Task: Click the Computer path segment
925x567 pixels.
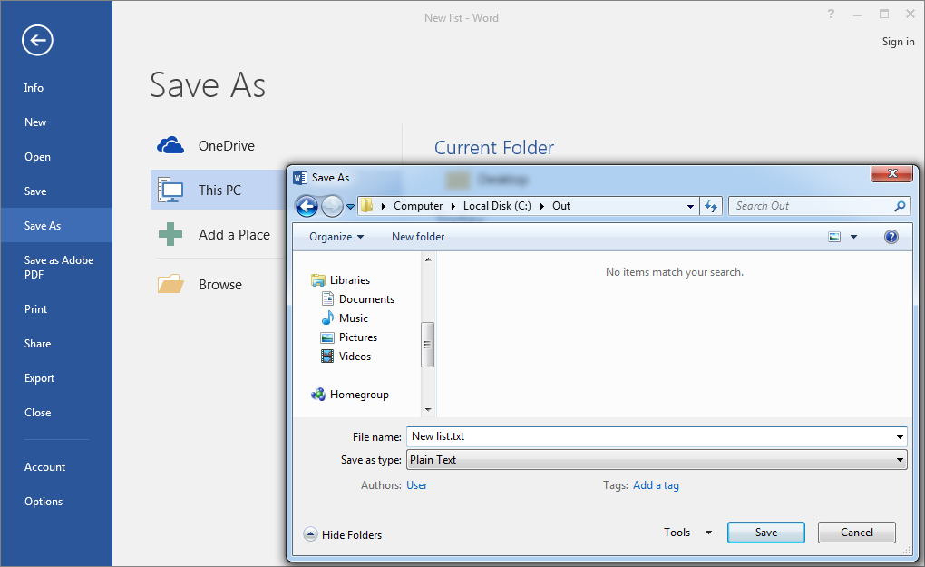Action: [x=418, y=206]
